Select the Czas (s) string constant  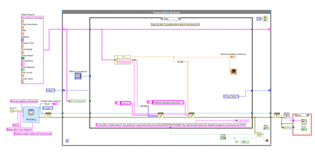point(125,103)
